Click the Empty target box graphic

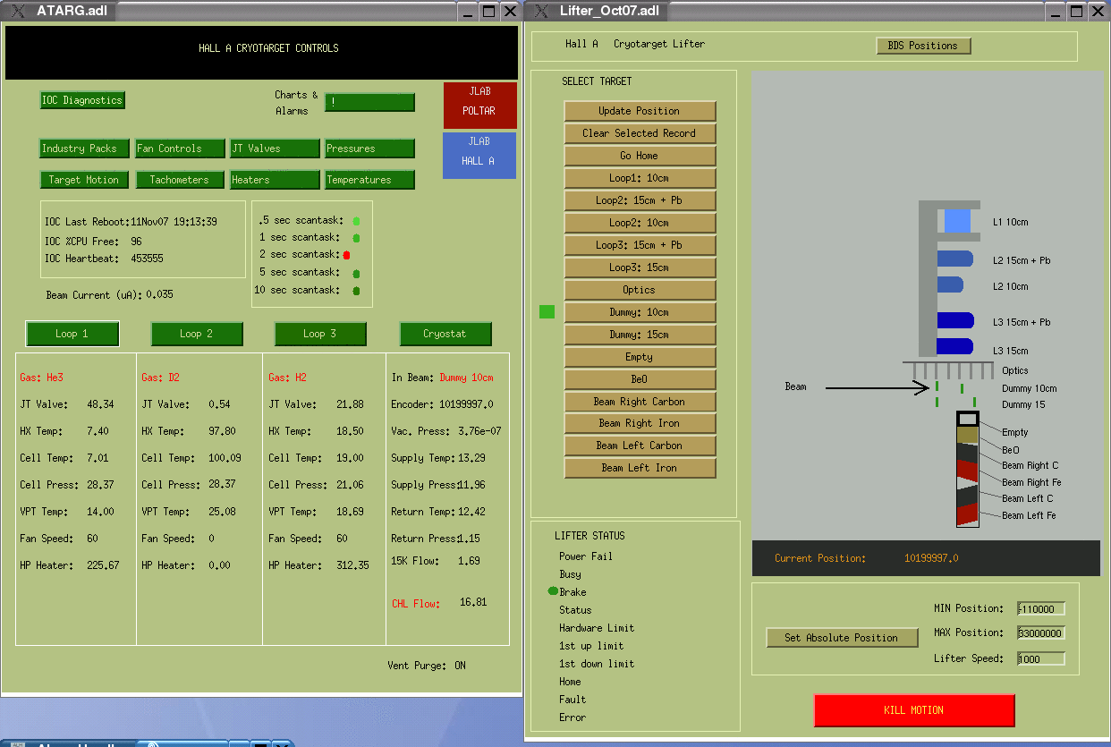pos(968,418)
